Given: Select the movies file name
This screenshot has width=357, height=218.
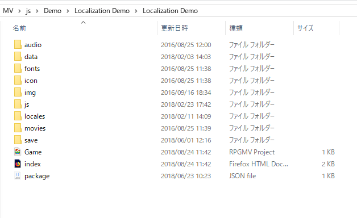Looking at the screenshot, I should (35, 128).
